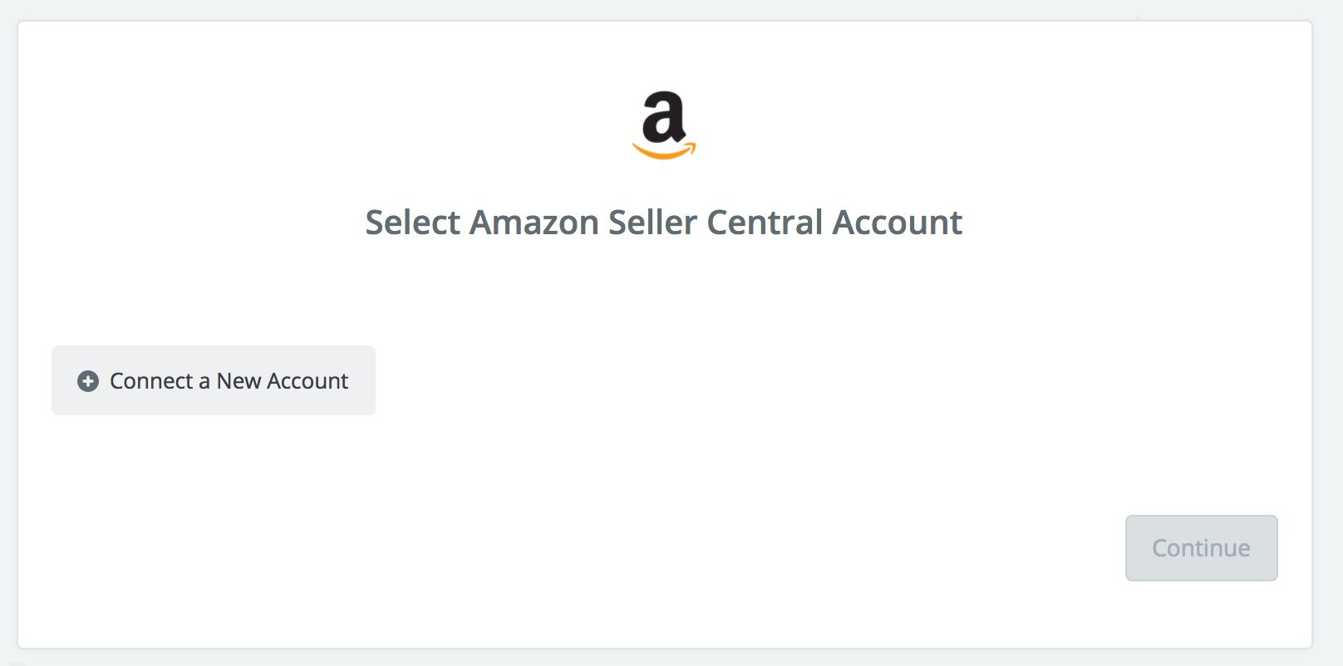Add account via plus icon
Viewport: 1343px width, 666px height.
(x=88, y=381)
